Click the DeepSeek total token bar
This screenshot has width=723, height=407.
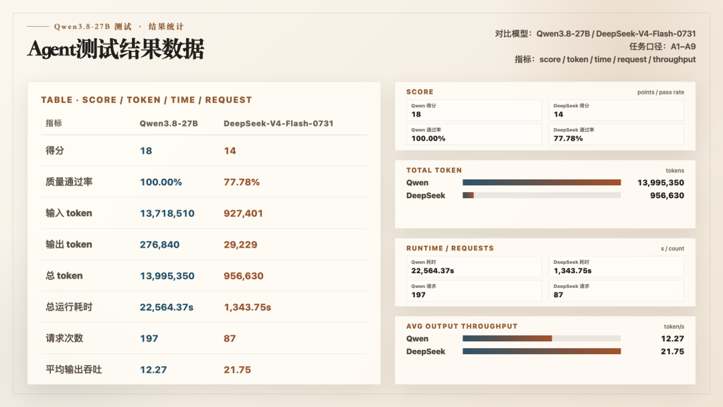click(542, 195)
